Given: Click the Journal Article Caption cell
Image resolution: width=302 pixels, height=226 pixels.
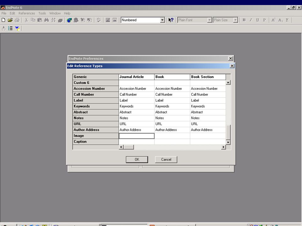Looking at the screenshot, I should [137, 142].
